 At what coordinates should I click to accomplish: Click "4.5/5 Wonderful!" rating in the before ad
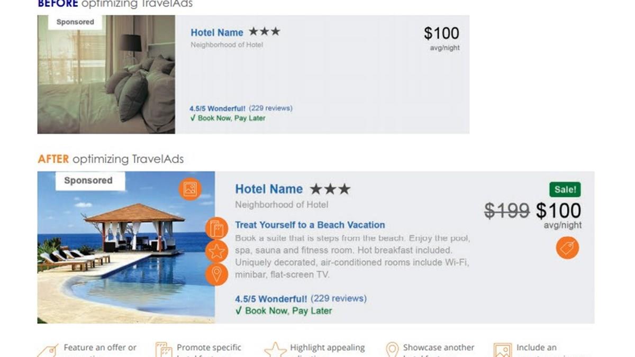pyautogui.click(x=217, y=108)
